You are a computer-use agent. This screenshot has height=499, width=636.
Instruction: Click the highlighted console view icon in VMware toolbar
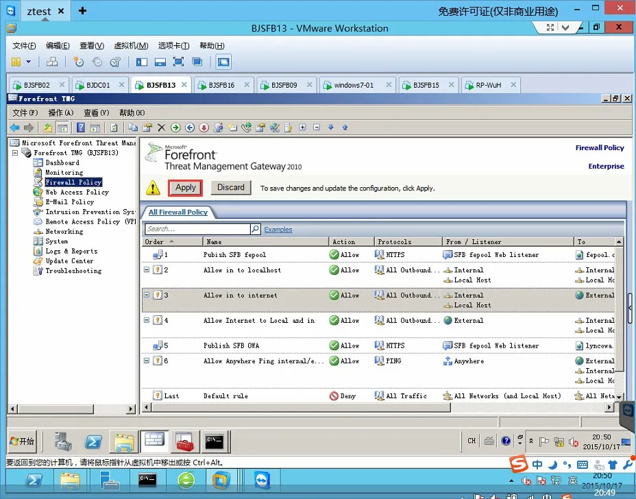tap(223, 62)
